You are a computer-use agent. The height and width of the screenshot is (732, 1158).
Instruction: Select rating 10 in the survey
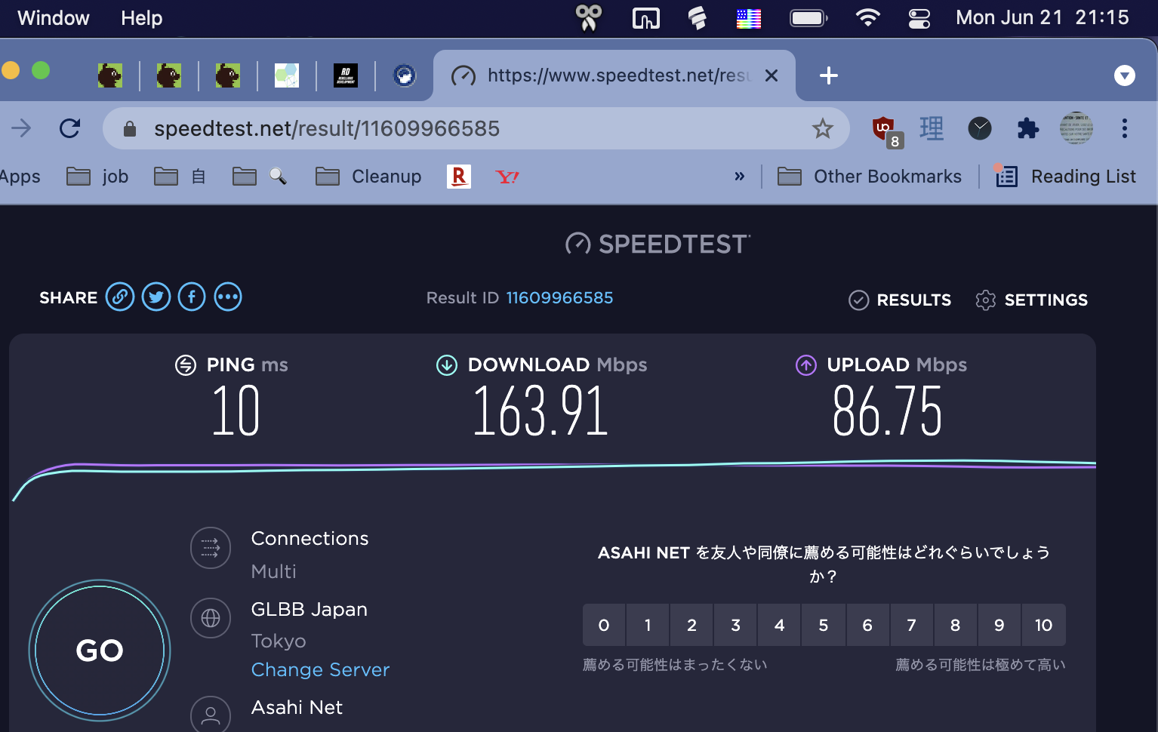(1043, 625)
